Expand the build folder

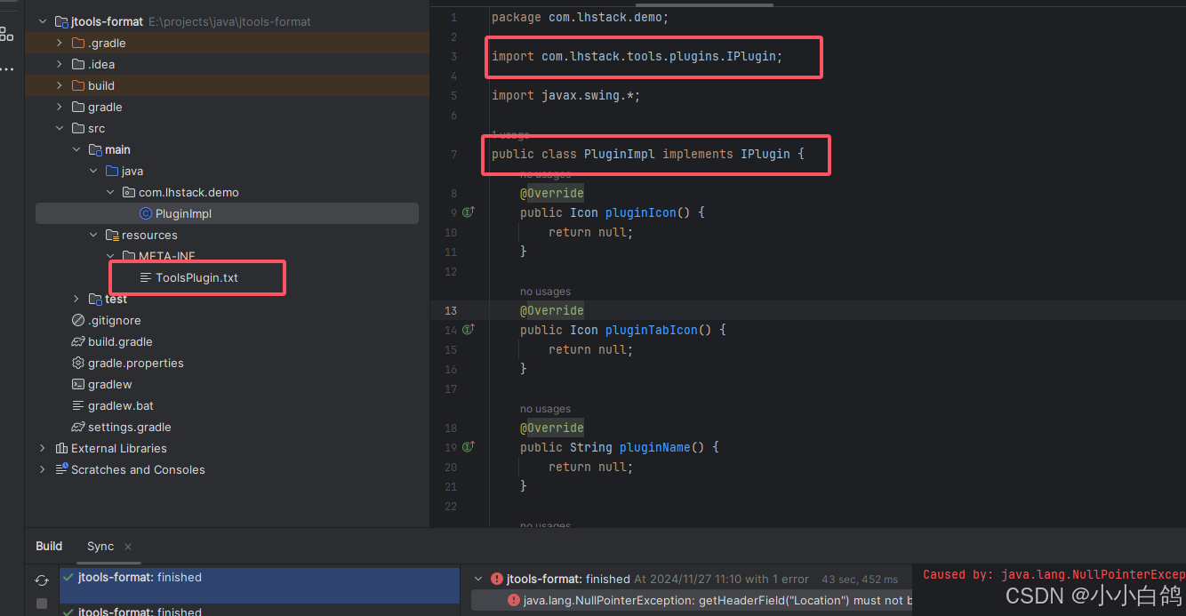click(x=60, y=85)
